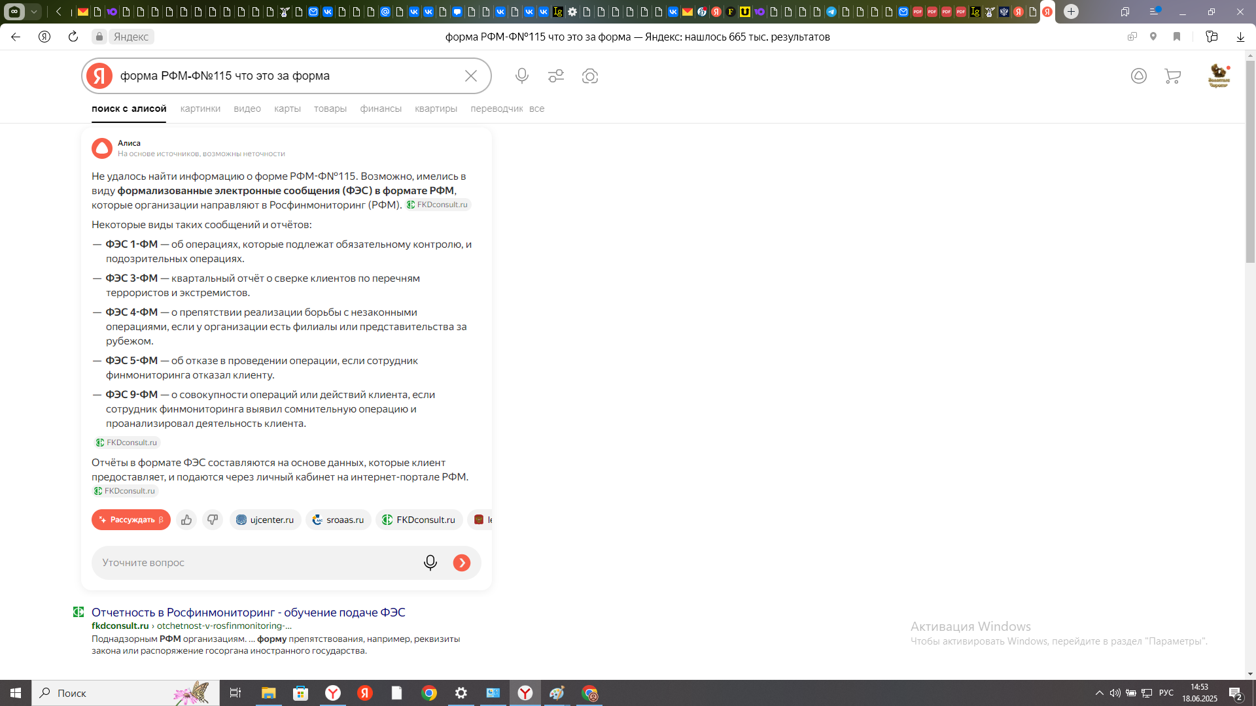The height and width of the screenshot is (706, 1256).
Task: Click the Windows taskbar search box
Action: pos(126,693)
